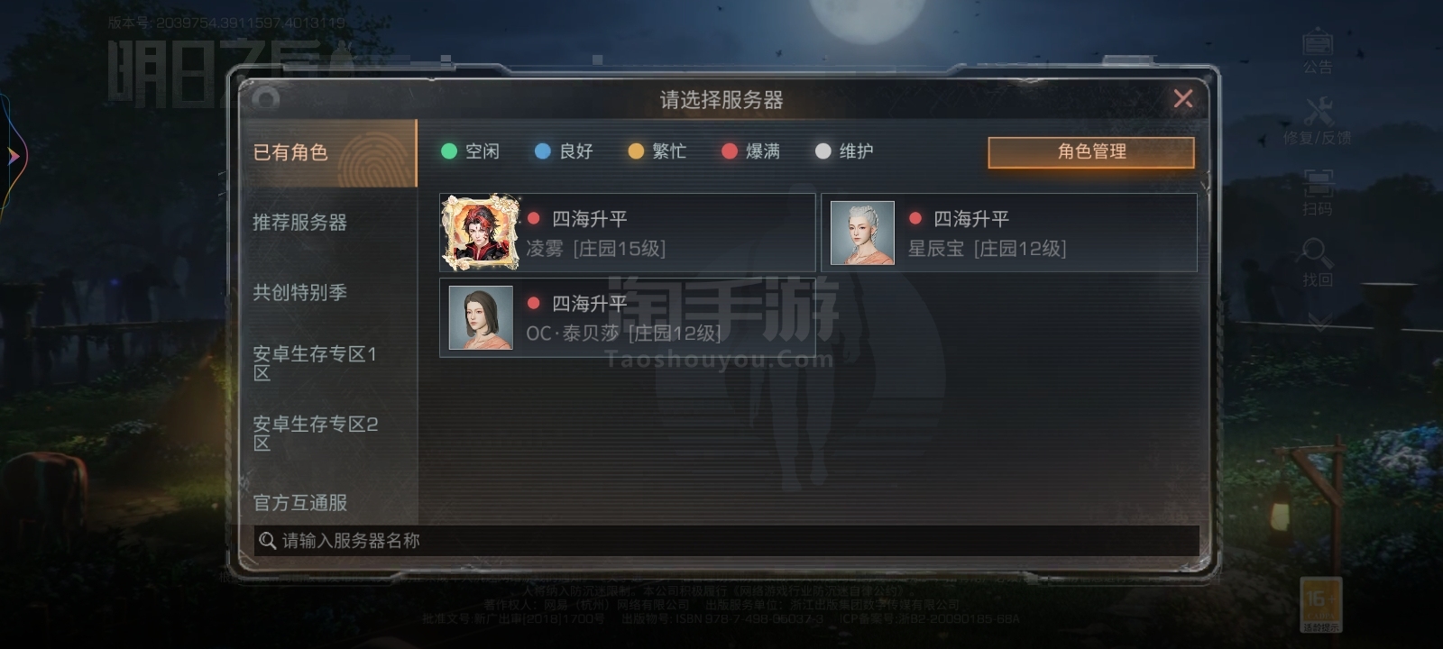Open the 修复/反馈 repair tool icon
The width and height of the screenshot is (1443, 649).
[x=1318, y=122]
